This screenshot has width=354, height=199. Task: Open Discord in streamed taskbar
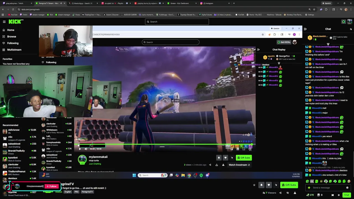coord(207,175)
